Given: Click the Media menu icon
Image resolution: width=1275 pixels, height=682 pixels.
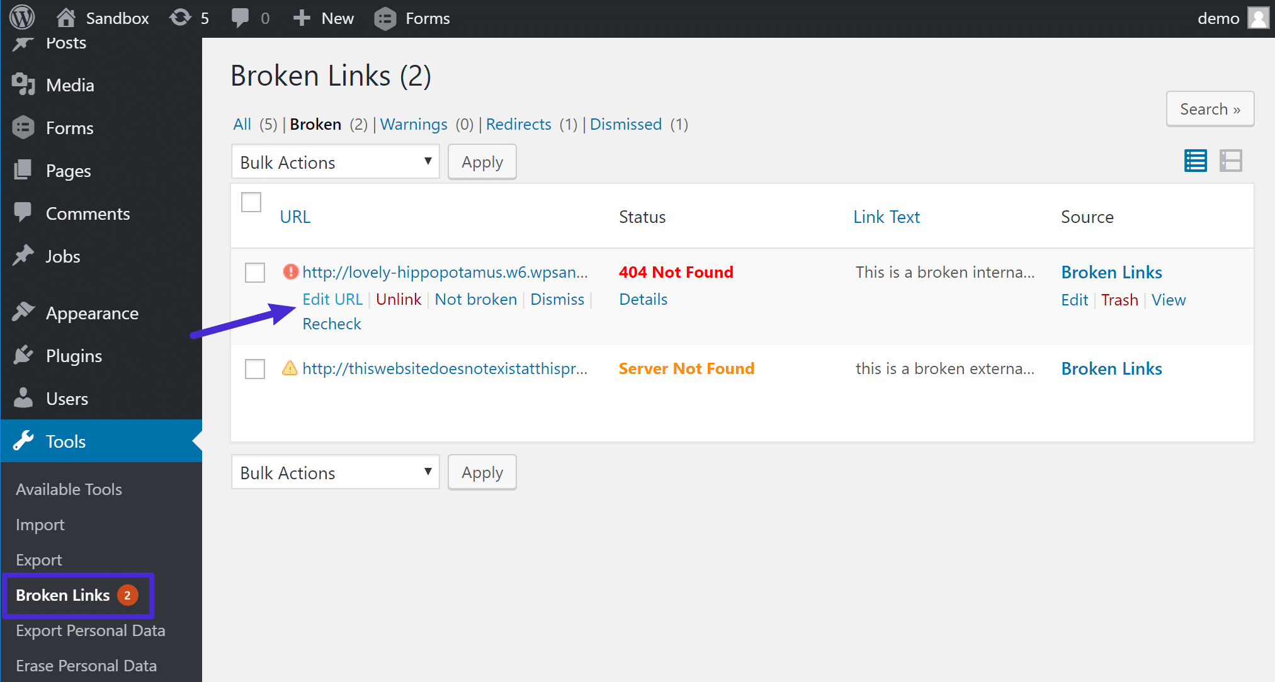Looking at the screenshot, I should tap(23, 84).
